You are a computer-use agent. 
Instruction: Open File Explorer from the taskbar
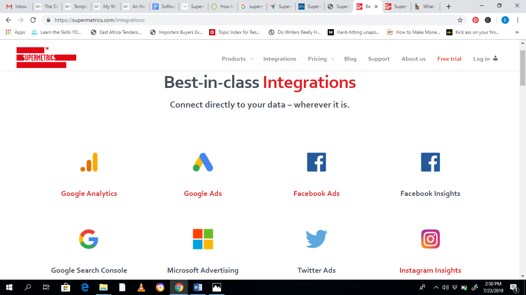coord(104,287)
